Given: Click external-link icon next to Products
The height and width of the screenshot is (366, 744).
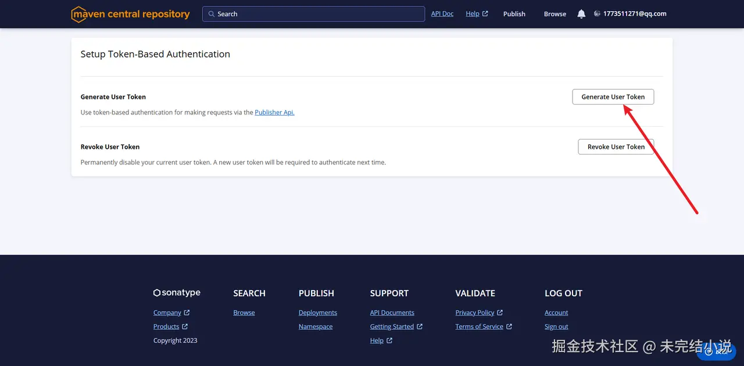Looking at the screenshot, I should pos(185,326).
